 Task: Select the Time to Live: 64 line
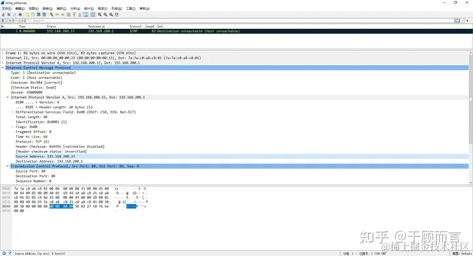(x=32, y=137)
